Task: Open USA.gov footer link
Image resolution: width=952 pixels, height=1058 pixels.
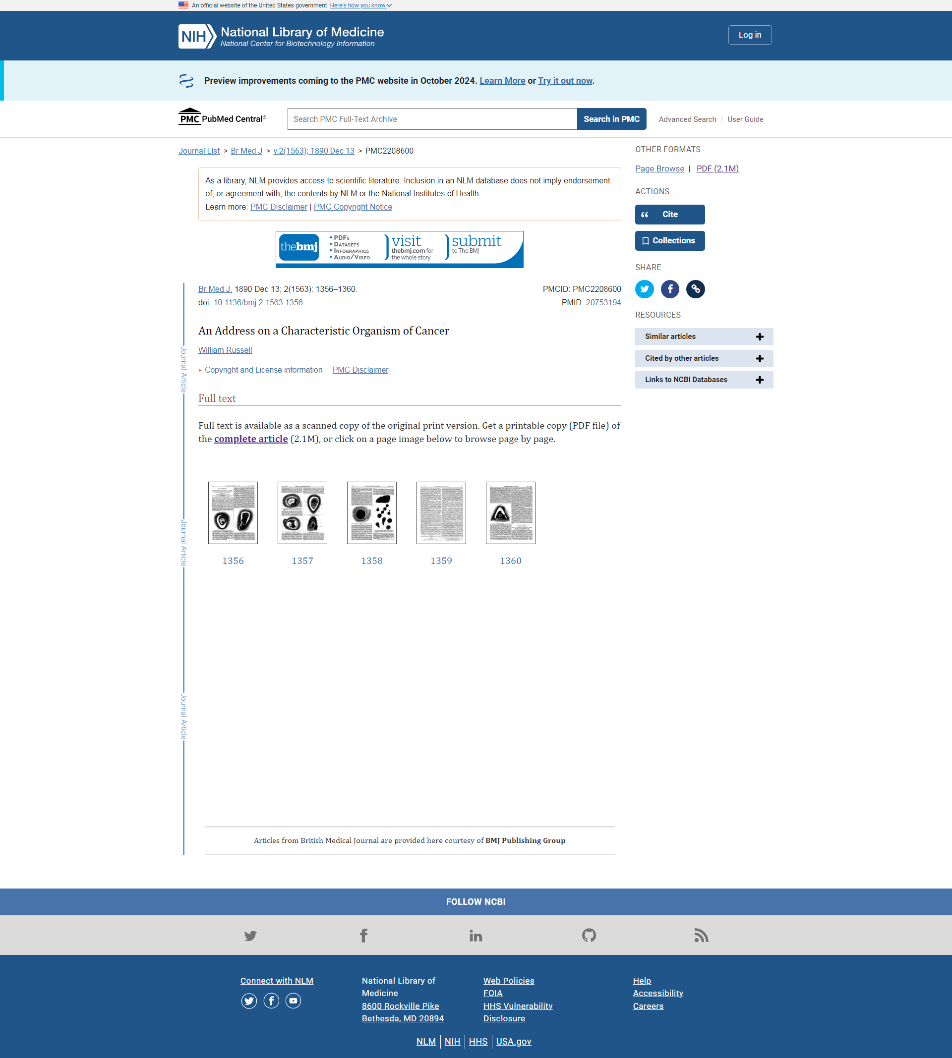Action: pos(514,1042)
